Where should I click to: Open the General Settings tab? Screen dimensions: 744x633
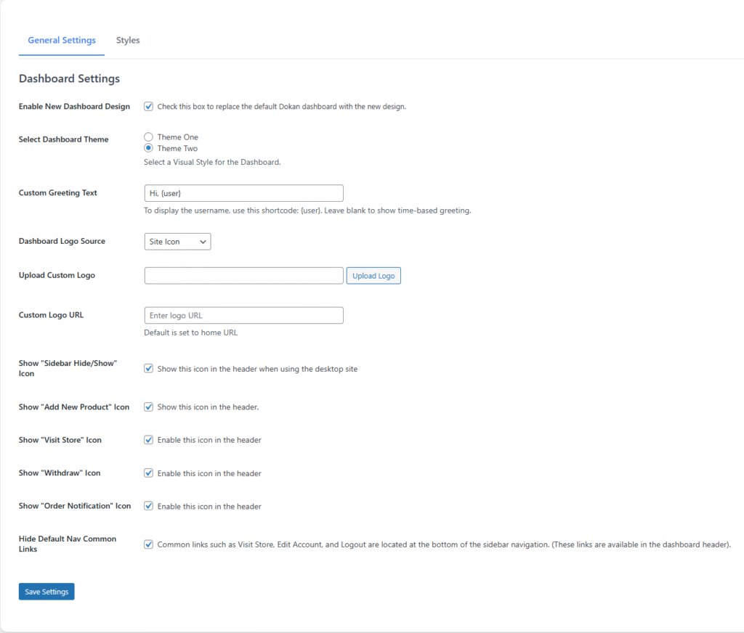[62, 41]
